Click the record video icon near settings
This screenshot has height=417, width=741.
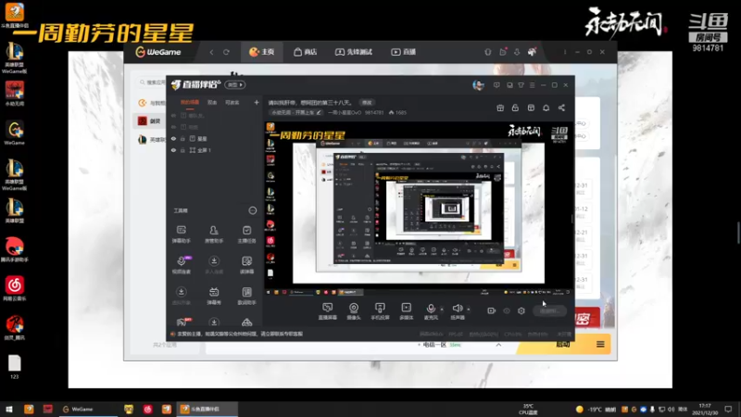[x=492, y=310]
